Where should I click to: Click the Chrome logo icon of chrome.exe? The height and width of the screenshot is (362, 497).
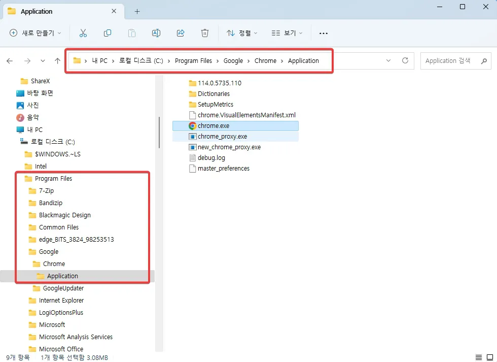[x=192, y=126]
